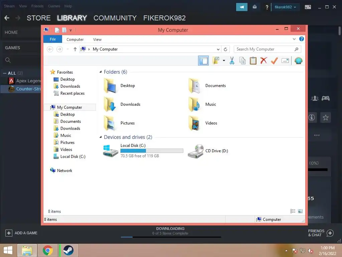Open the Quick Access Toolbar customize dropdown
342x257 pixels.
[71, 30]
